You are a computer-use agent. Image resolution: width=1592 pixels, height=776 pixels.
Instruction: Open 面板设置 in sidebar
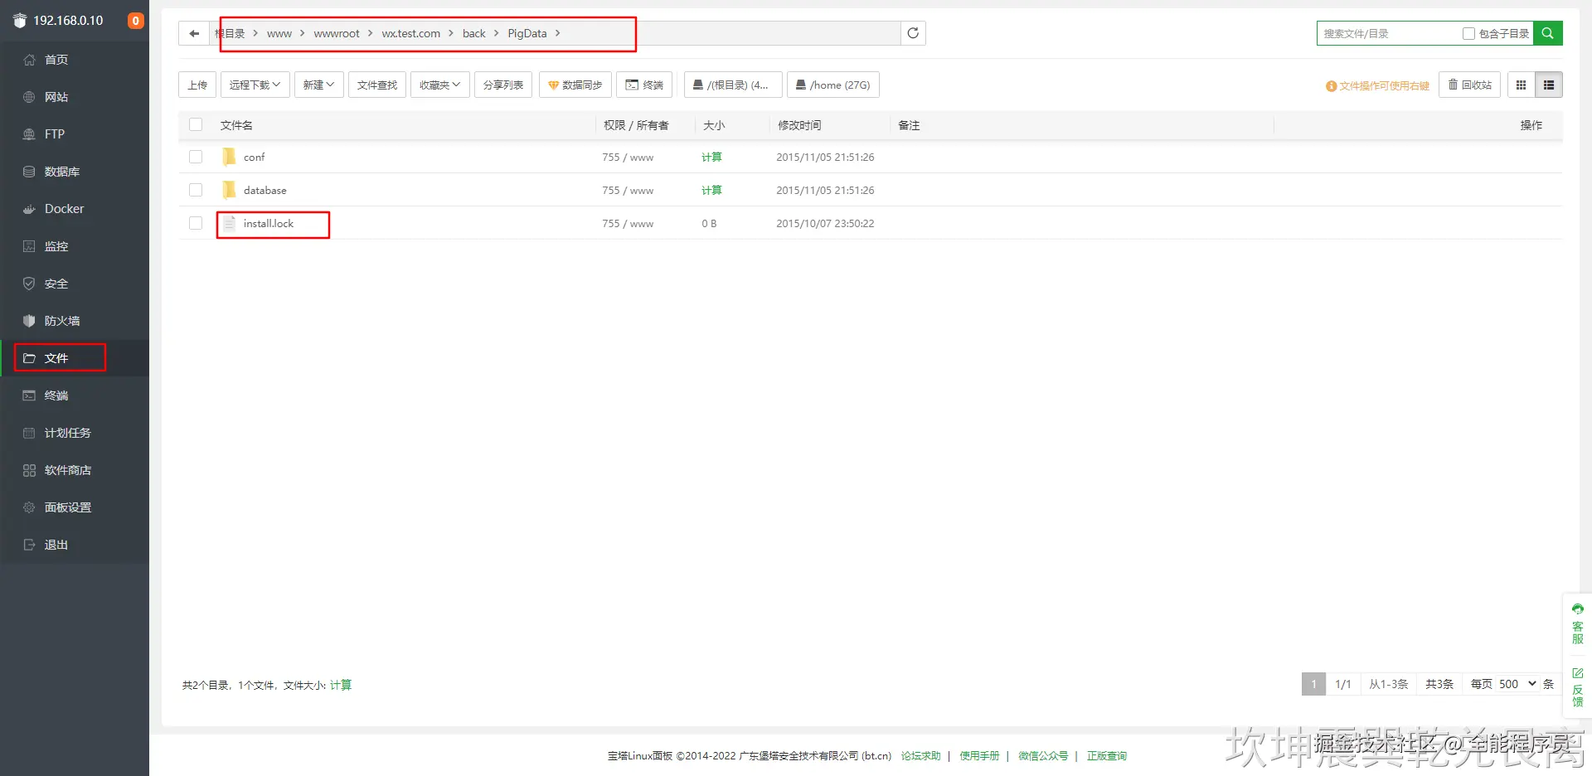[x=75, y=507]
